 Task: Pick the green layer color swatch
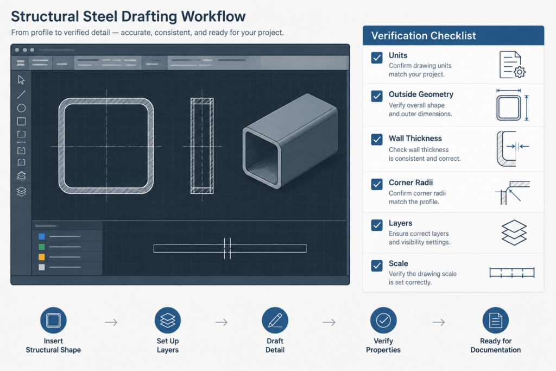tap(41, 247)
